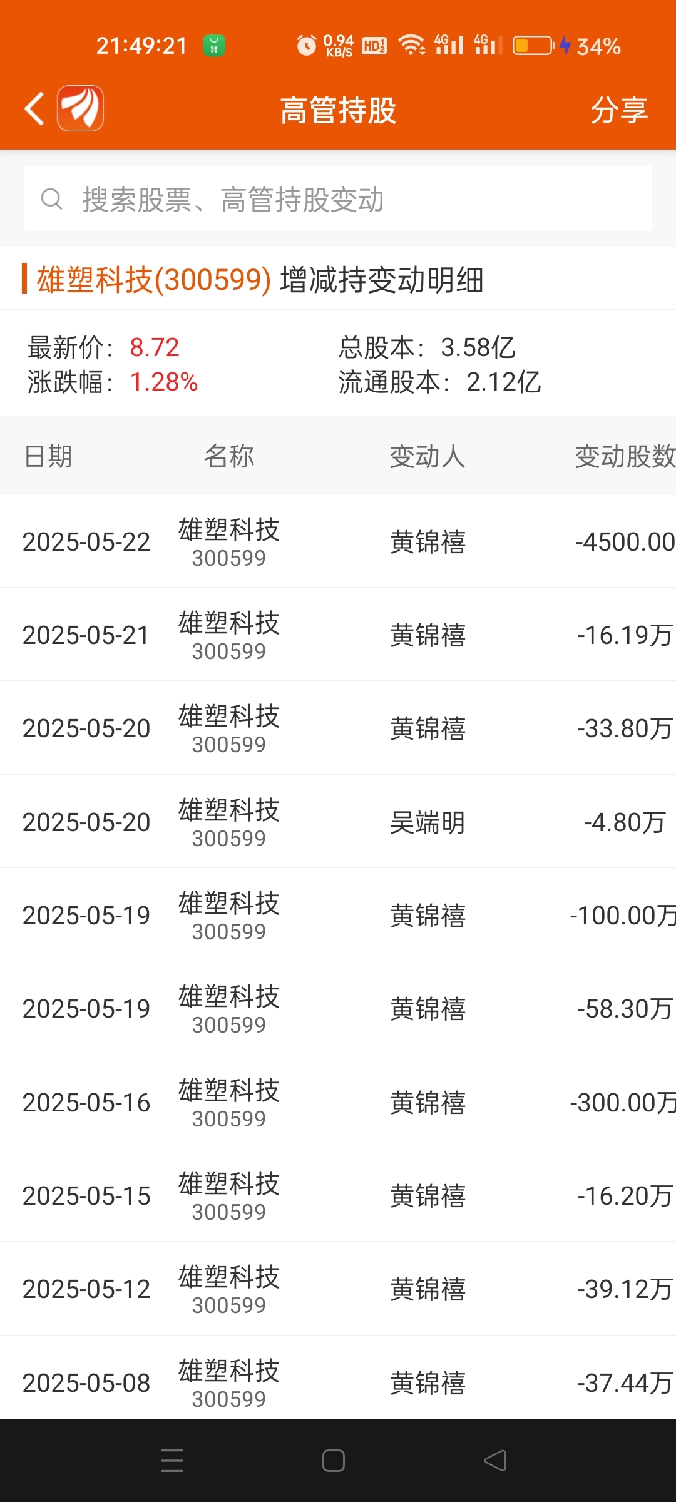Tap the battery status icon
The width and height of the screenshot is (676, 1502).
(533, 46)
